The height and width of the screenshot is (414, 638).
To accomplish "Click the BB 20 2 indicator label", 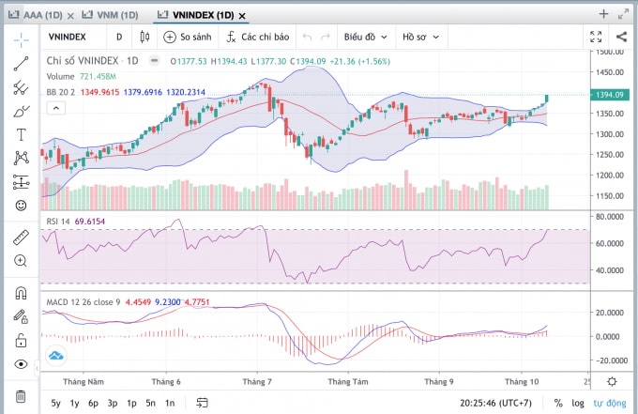I will pos(61,92).
